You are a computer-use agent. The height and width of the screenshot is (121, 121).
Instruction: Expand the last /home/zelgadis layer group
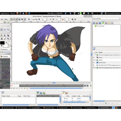[x=95, y=68]
